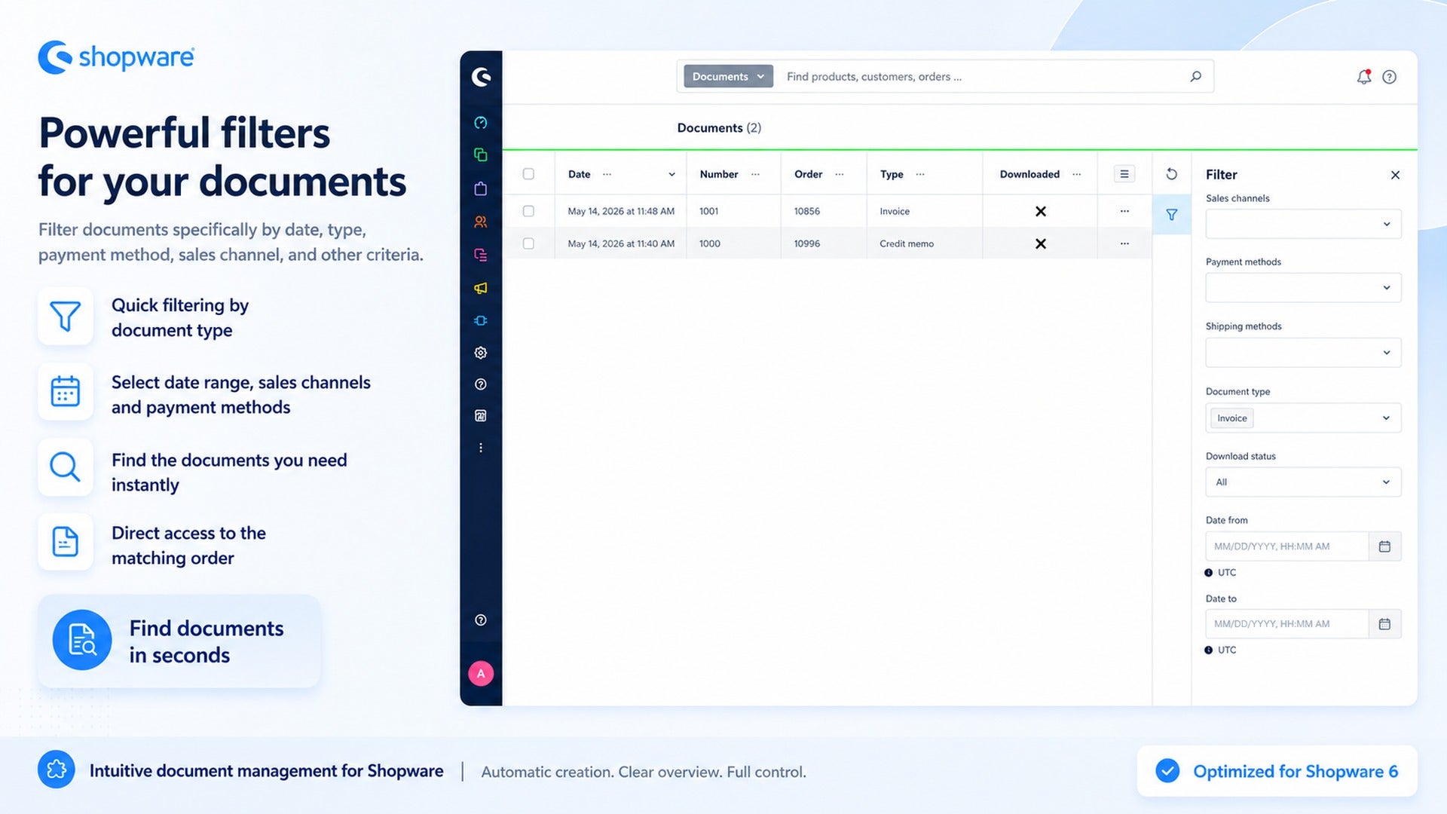Click the downloaded X mark for document 1000
This screenshot has width=1447, height=814.
coord(1041,243)
